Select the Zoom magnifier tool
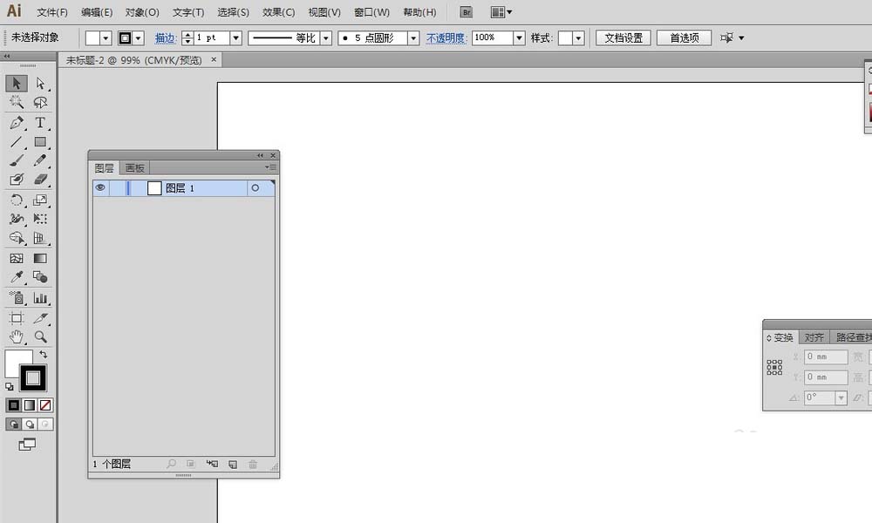 (x=40, y=336)
